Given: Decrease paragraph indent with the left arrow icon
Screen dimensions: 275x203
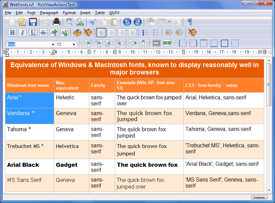Looking at the screenshot, I should 169,33.
